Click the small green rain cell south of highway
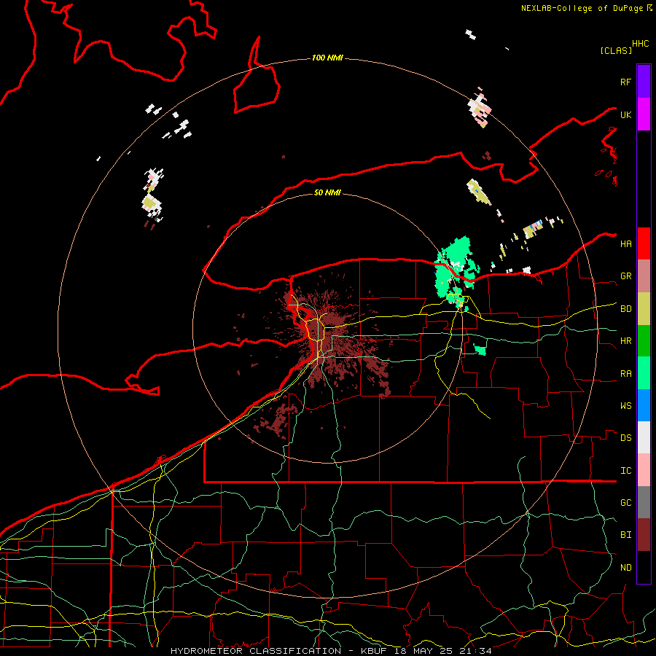 pyautogui.click(x=480, y=349)
